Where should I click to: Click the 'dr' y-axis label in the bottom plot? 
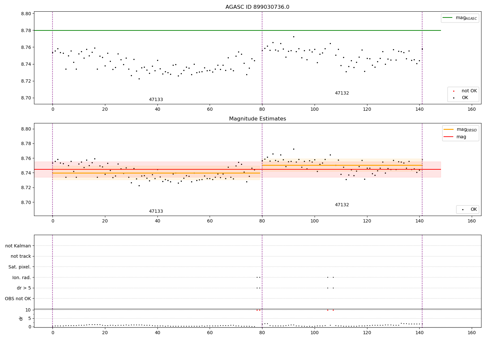(x=21, y=318)
